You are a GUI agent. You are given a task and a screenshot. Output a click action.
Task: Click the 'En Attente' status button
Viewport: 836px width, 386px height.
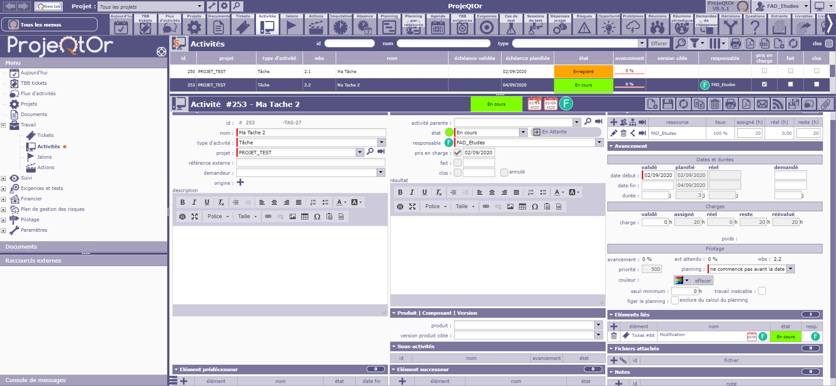click(x=566, y=132)
